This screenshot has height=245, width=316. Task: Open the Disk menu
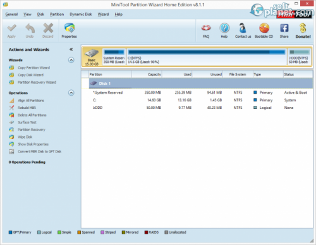point(40,14)
